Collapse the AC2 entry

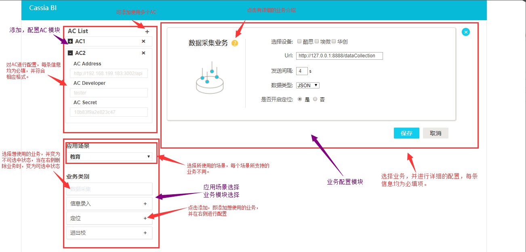click(x=70, y=53)
